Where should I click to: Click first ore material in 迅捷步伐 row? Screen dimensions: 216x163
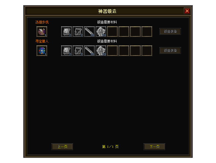(x=66, y=32)
